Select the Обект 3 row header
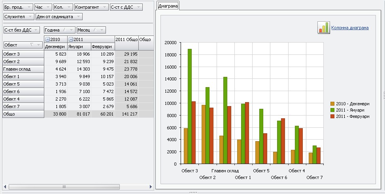Screen dimensions: 385x194 [x=23, y=54]
